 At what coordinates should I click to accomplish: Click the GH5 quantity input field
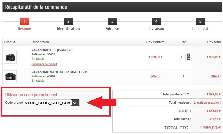click(x=181, y=57)
